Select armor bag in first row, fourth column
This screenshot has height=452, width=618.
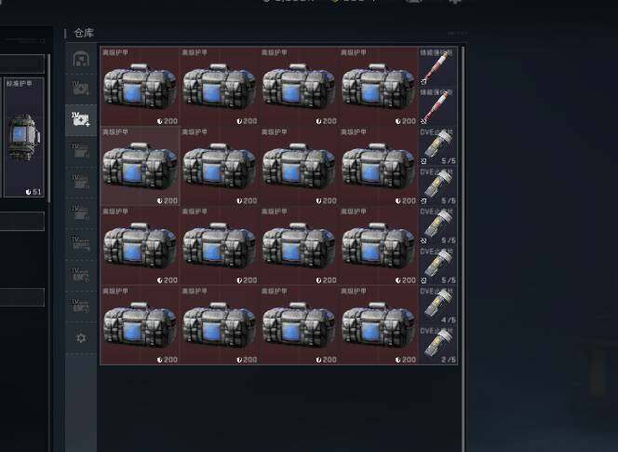pos(379,86)
